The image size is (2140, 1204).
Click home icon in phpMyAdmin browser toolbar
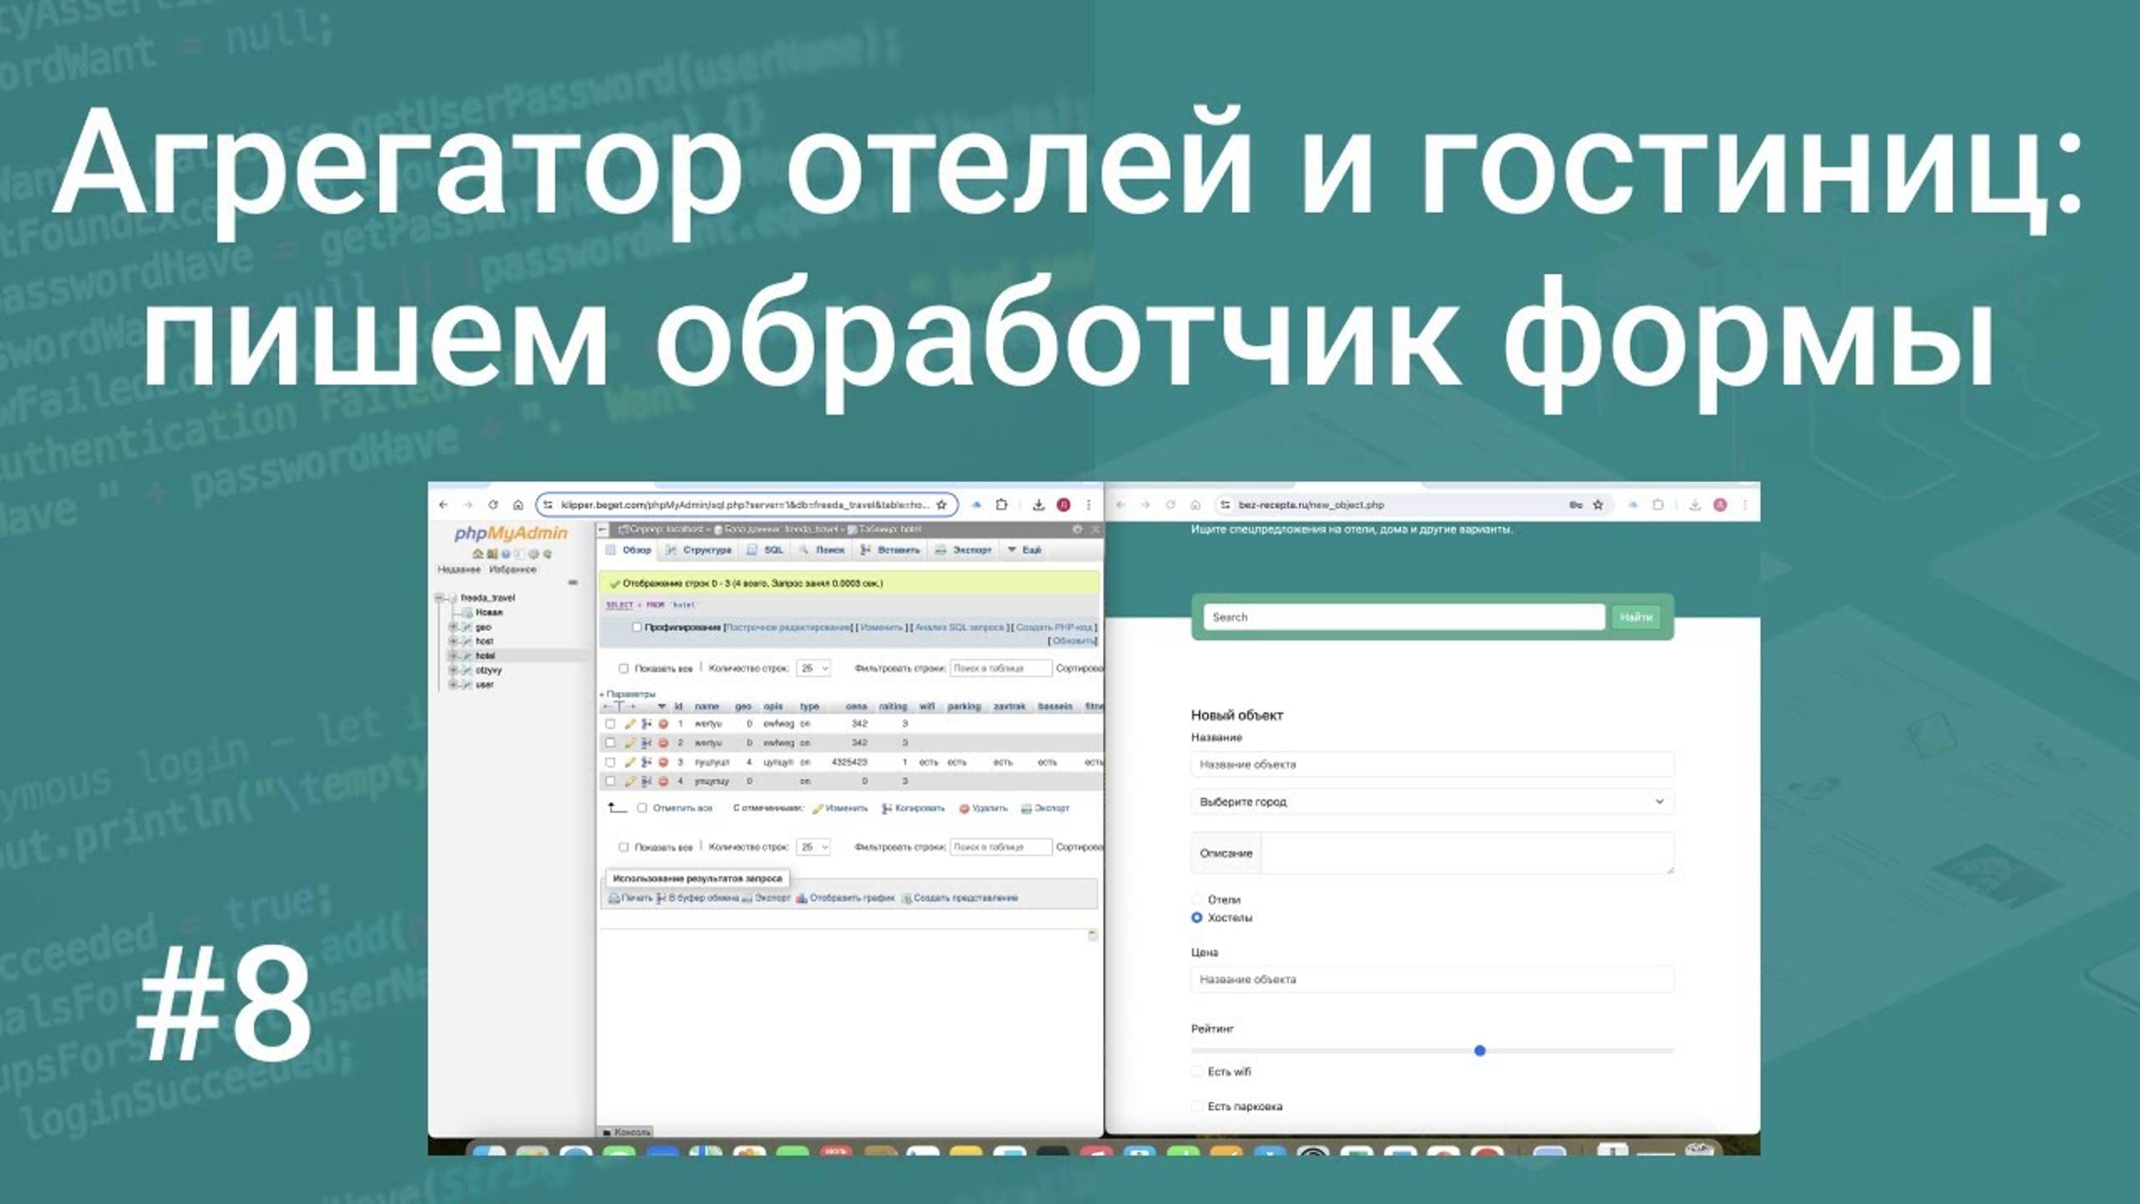click(x=518, y=505)
